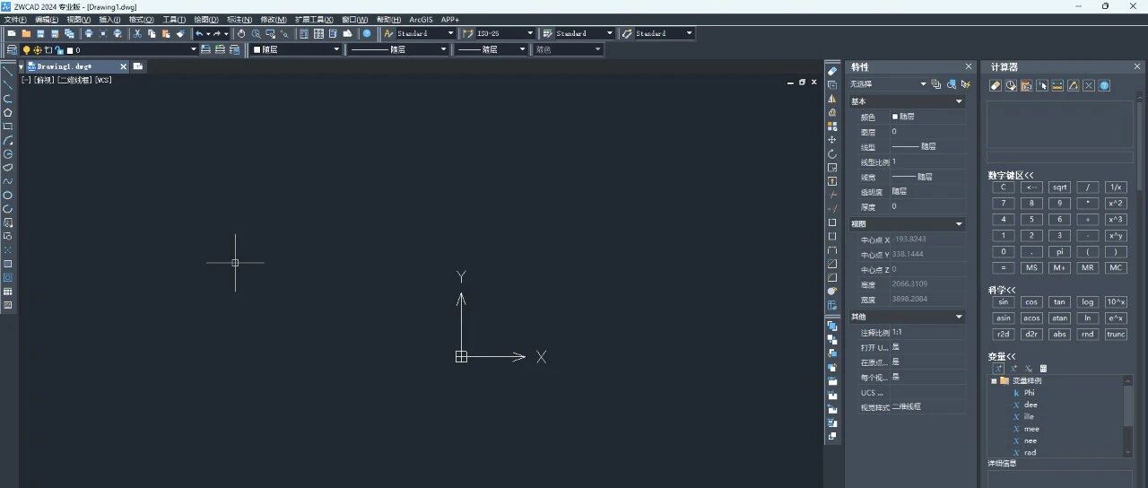
Task: Click the calculator grid icon under 变量
Action: click(1044, 369)
